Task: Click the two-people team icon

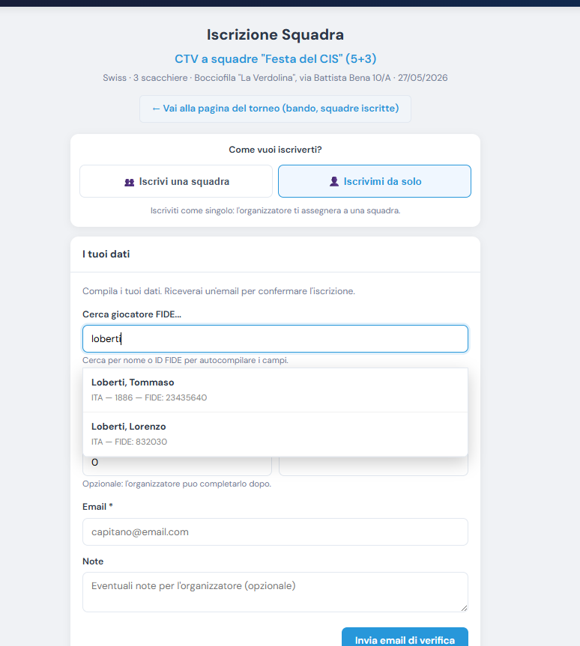Action: tap(130, 182)
